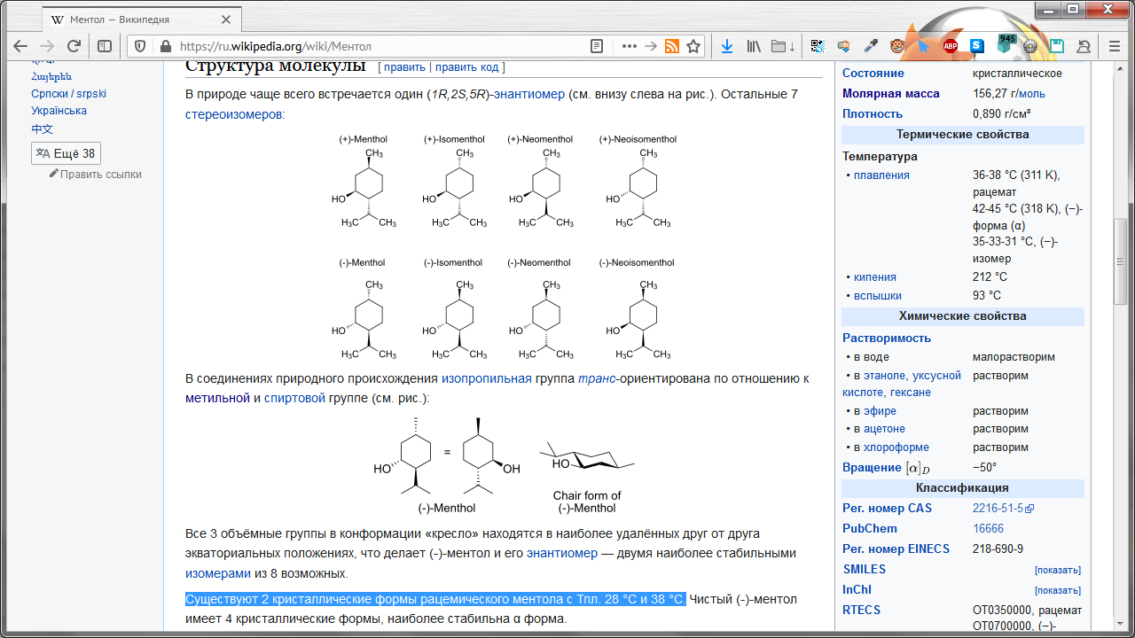Click the URL address field
1135x638 pixels.
pyautogui.click(x=372, y=46)
